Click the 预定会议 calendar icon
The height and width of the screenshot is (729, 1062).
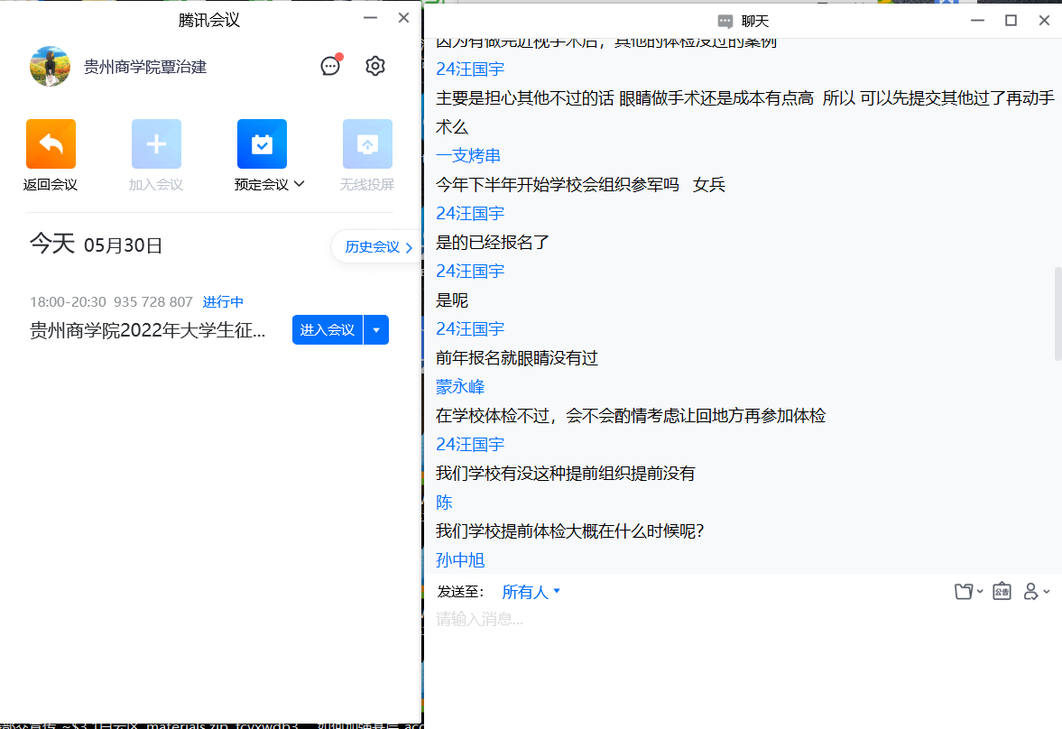[x=262, y=144]
